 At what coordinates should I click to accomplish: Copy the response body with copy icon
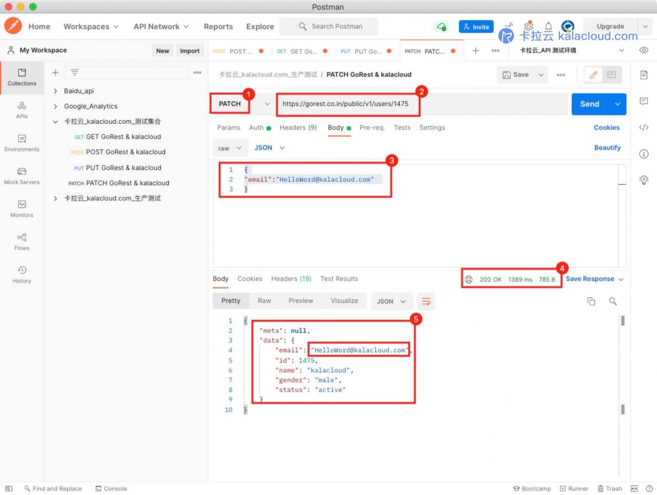(x=591, y=301)
